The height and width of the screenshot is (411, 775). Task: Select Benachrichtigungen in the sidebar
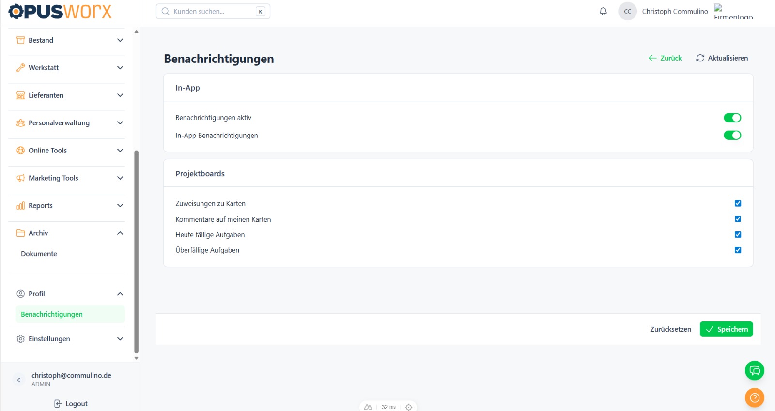pyautogui.click(x=52, y=314)
